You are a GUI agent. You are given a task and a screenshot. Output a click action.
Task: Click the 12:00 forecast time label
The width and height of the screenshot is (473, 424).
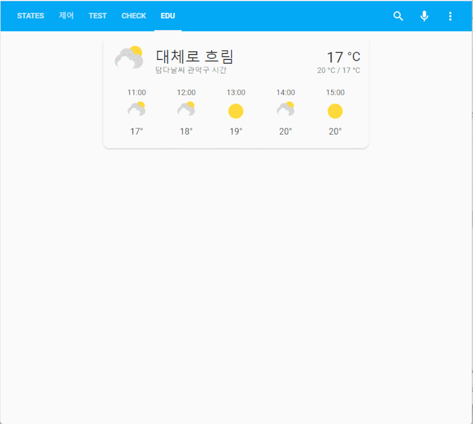tap(186, 92)
